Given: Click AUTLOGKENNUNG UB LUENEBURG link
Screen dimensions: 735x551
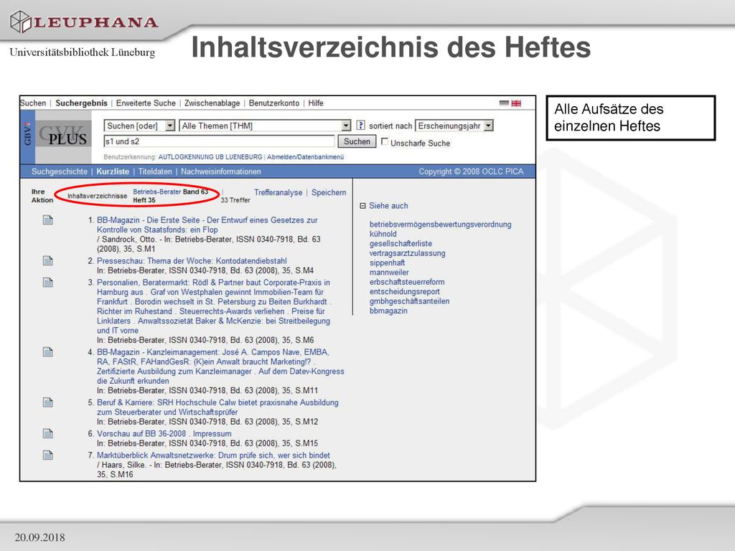Looking at the screenshot, I should (210, 157).
